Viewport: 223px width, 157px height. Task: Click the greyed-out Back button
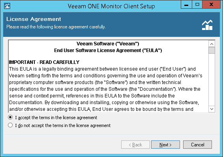[x=135, y=145]
